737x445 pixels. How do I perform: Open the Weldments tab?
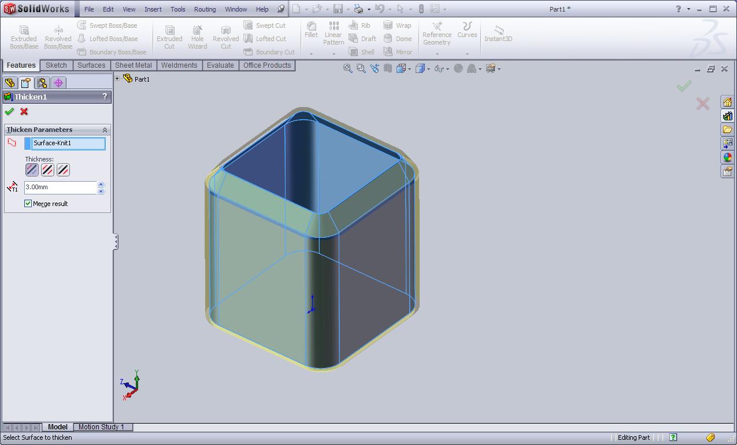179,65
